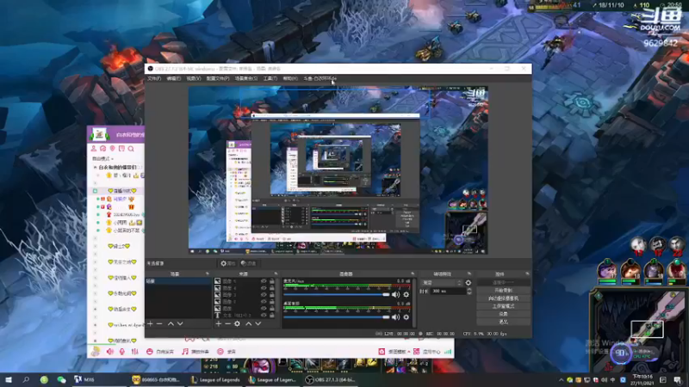Remove the selected source with the minus icon
The height and width of the screenshot is (387, 689).
[x=227, y=324]
